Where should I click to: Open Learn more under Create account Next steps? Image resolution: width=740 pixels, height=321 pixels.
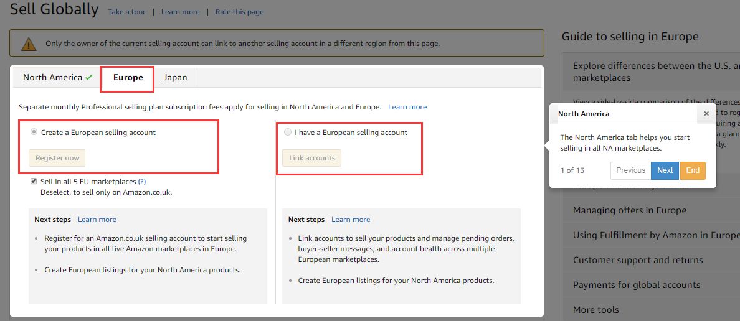[x=97, y=220]
